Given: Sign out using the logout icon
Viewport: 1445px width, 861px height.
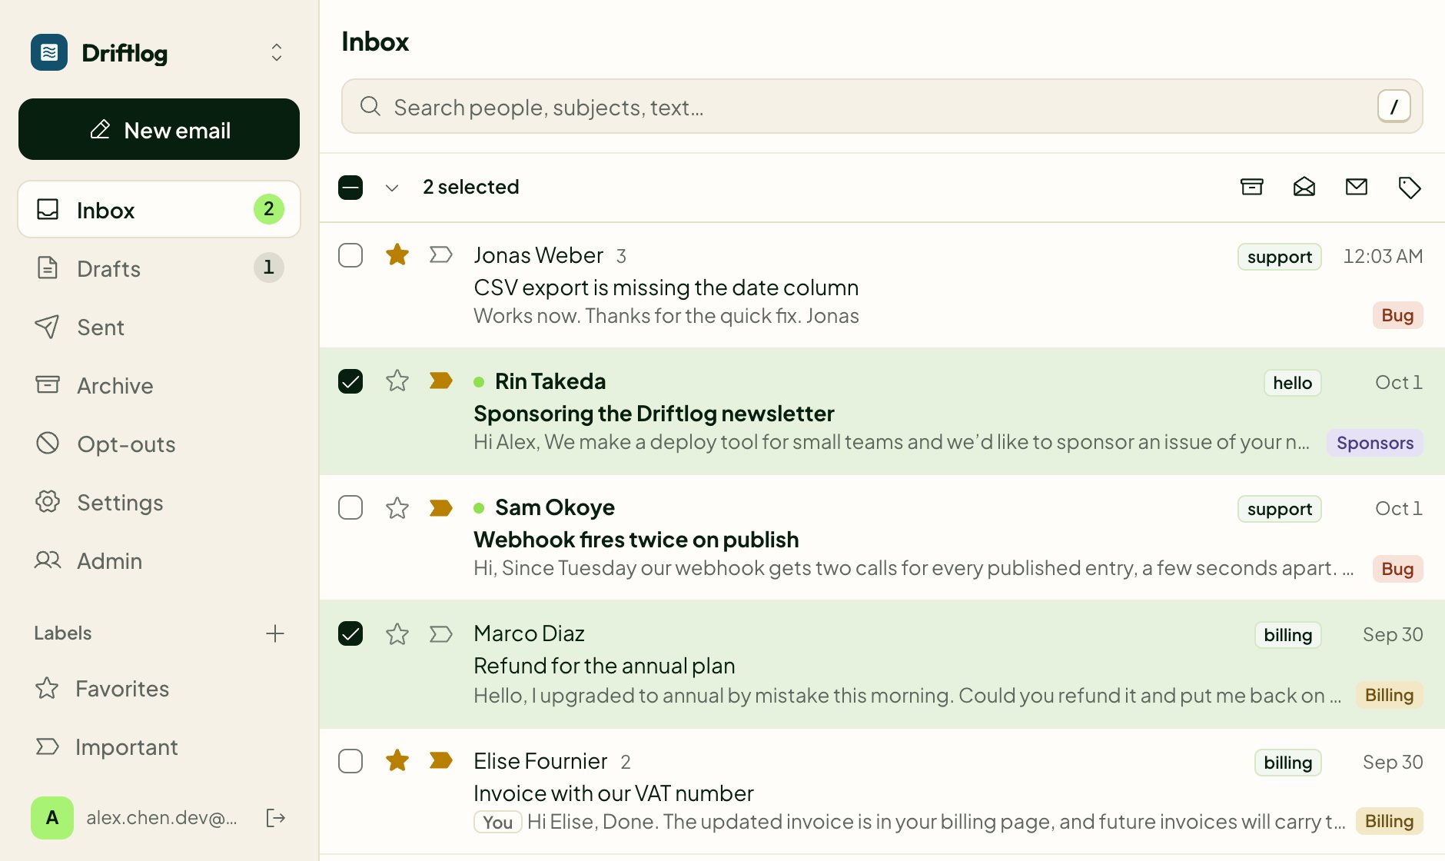Looking at the screenshot, I should coord(275,817).
